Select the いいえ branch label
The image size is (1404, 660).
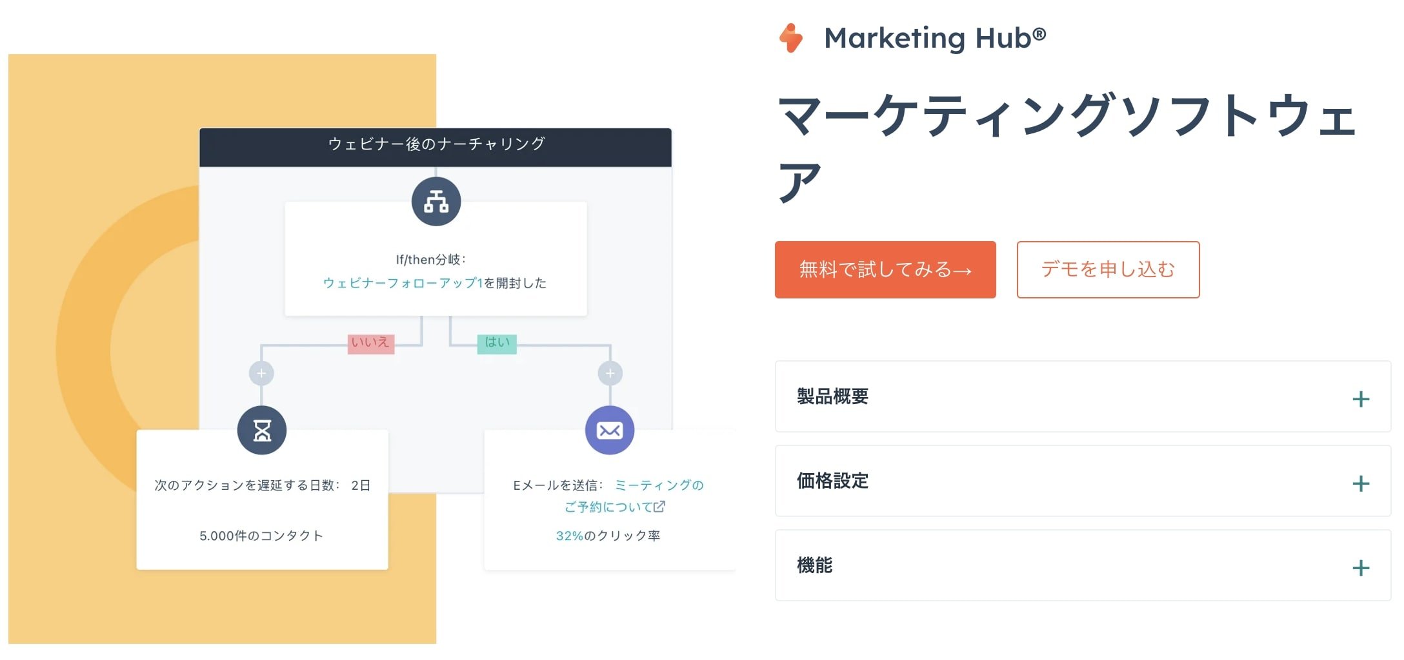370,343
